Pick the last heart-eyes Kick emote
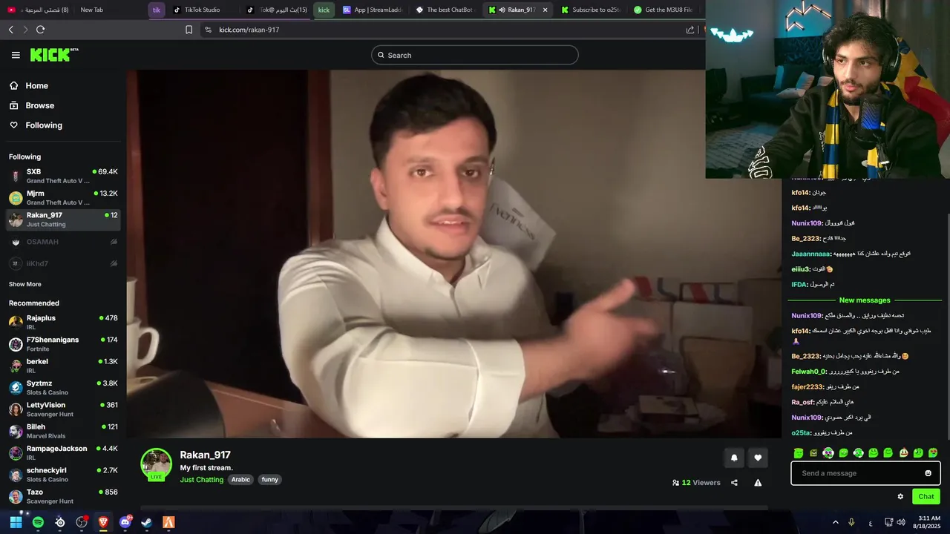The width and height of the screenshot is (950, 534). pyautogui.click(x=933, y=452)
